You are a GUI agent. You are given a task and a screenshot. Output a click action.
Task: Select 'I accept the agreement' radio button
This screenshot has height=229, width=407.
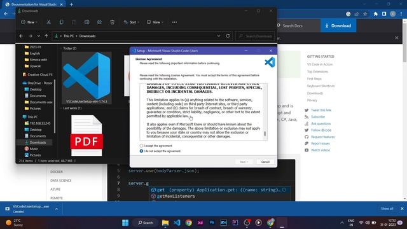coord(141,146)
